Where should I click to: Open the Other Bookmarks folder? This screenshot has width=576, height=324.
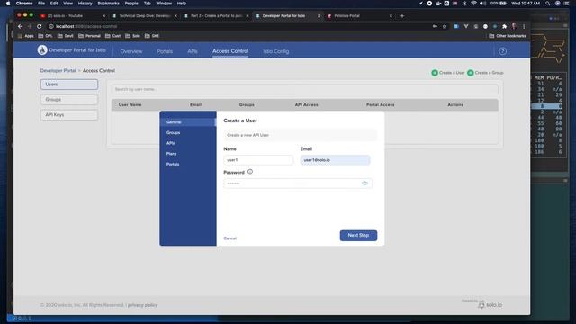point(508,36)
